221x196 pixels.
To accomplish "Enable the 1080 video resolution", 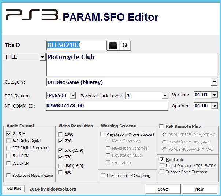I will tap(60, 134).
